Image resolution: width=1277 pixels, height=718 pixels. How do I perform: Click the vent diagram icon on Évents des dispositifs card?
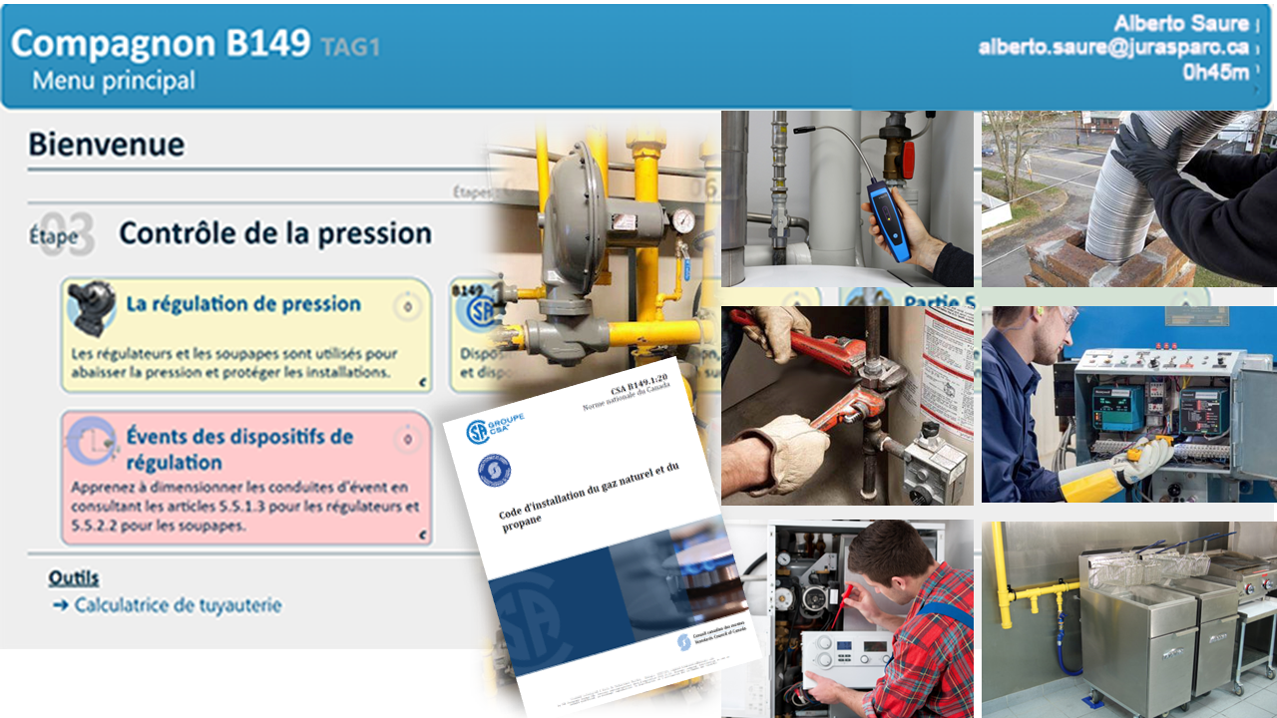pyautogui.click(x=92, y=441)
